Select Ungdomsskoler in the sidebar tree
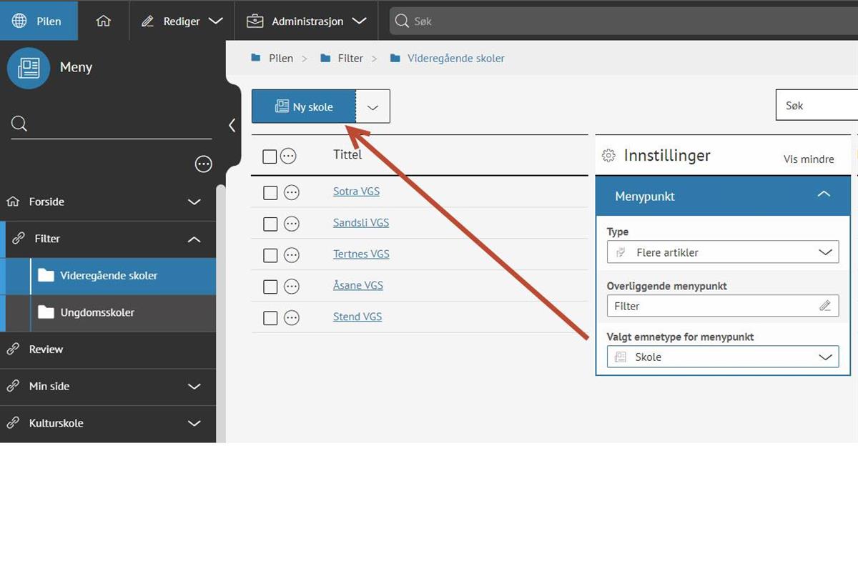 (x=97, y=312)
